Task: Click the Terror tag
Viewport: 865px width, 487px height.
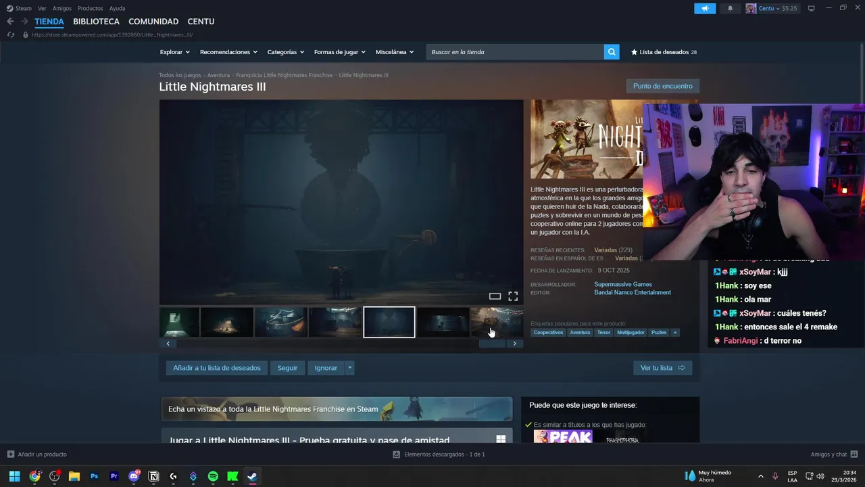Action: [603, 332]
